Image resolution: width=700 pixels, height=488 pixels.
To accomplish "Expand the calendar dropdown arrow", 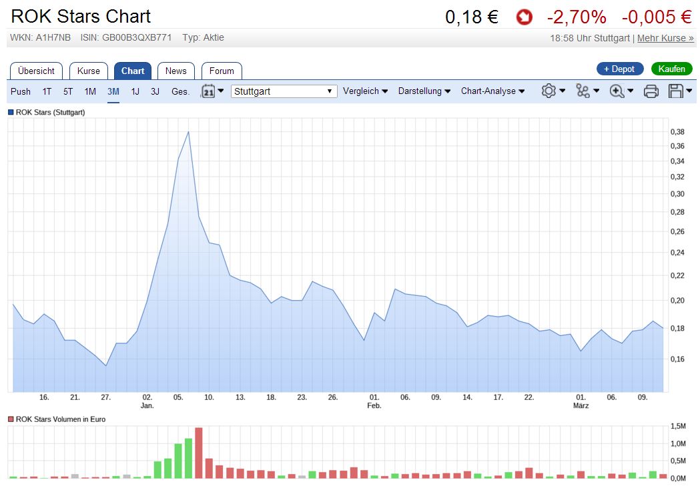I will [220, 91].
